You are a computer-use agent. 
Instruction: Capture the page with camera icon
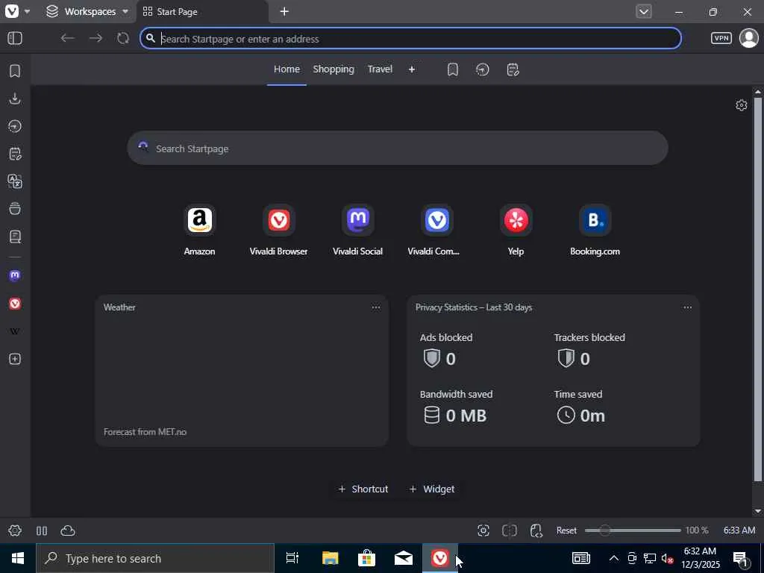point(483,530)
